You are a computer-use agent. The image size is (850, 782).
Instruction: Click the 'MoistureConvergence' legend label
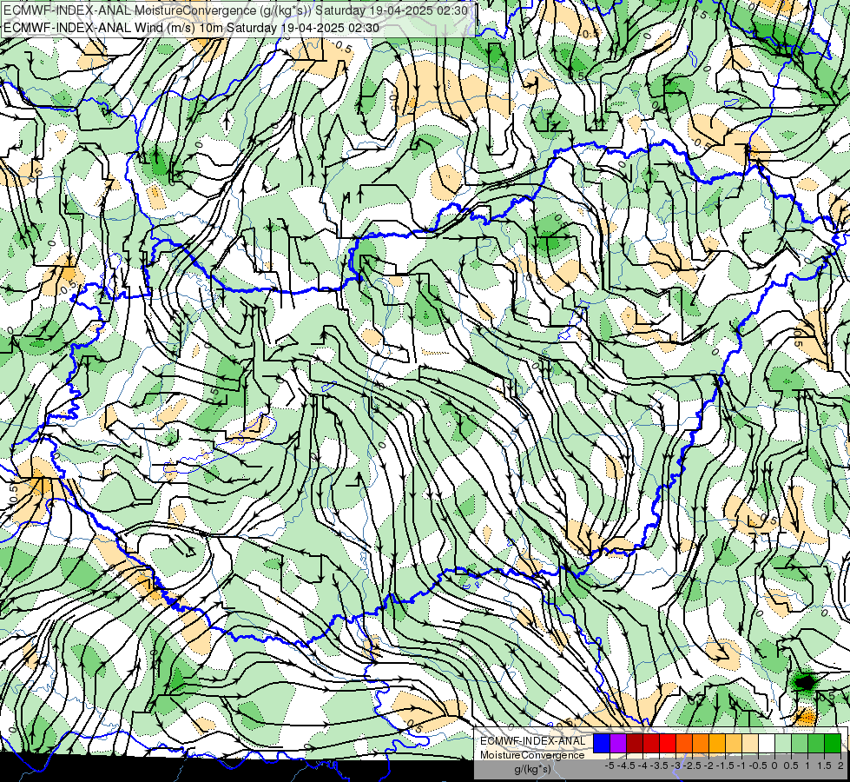point(532,755)
